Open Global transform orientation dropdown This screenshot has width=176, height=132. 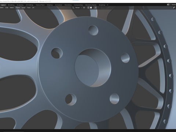(x=77, y=8)
